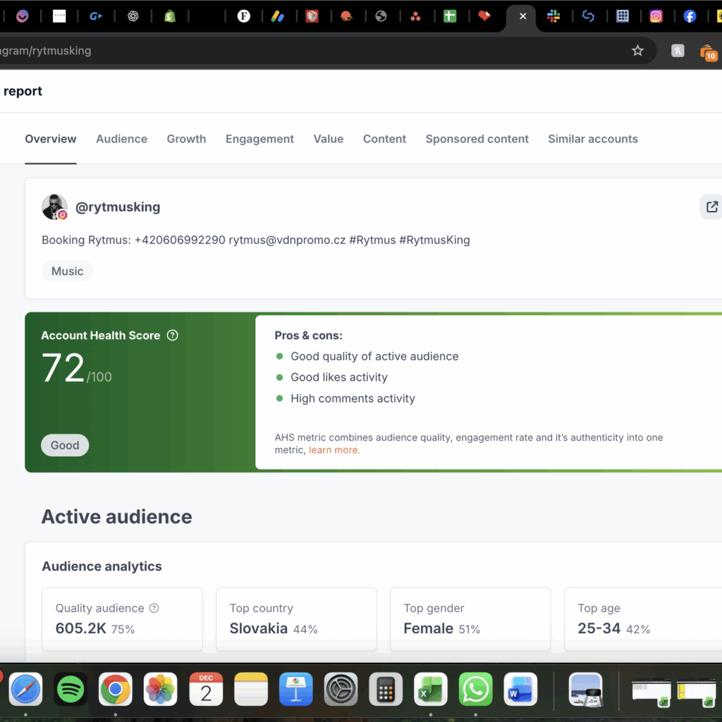Switch to the ChatGPT browser tab
Image resolution: width=722 pixels, height=722 pixels.
[x=133, y=16]
